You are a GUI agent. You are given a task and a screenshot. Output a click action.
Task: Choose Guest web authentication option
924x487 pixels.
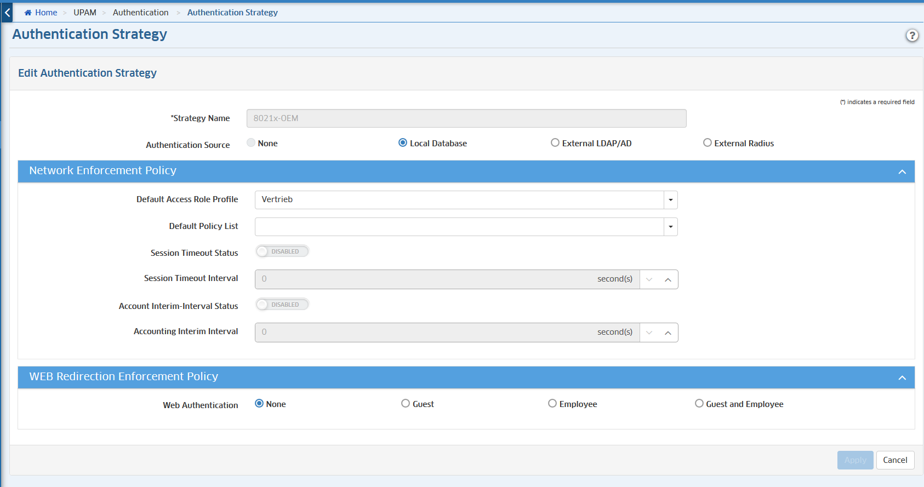(406, 404)
